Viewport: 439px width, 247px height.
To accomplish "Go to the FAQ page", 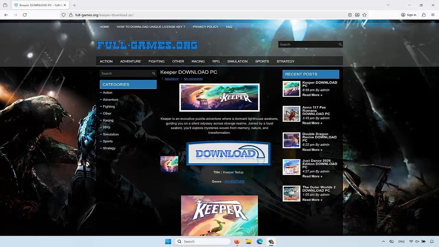I will pyautogui.click(x=229, y=27).
